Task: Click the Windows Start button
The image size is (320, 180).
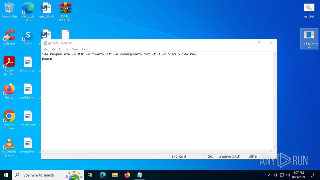Action: tap(6, 175)
